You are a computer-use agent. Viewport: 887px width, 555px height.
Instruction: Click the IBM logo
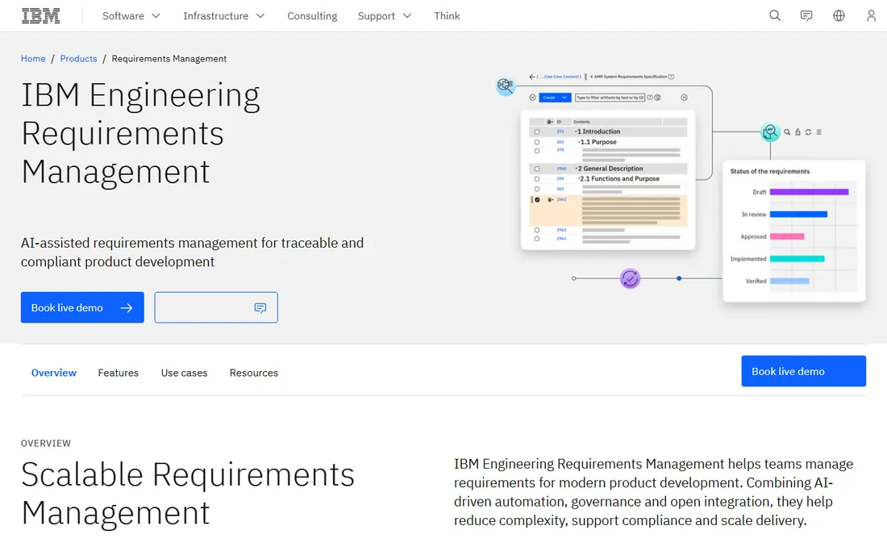point(41,16)
